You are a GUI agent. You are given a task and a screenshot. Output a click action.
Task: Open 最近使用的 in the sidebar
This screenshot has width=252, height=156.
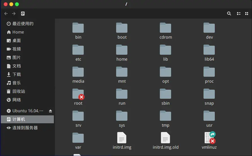coord(27,24)
